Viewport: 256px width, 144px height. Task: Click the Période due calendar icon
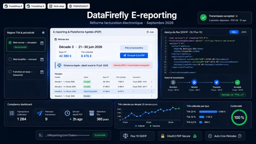56,39
